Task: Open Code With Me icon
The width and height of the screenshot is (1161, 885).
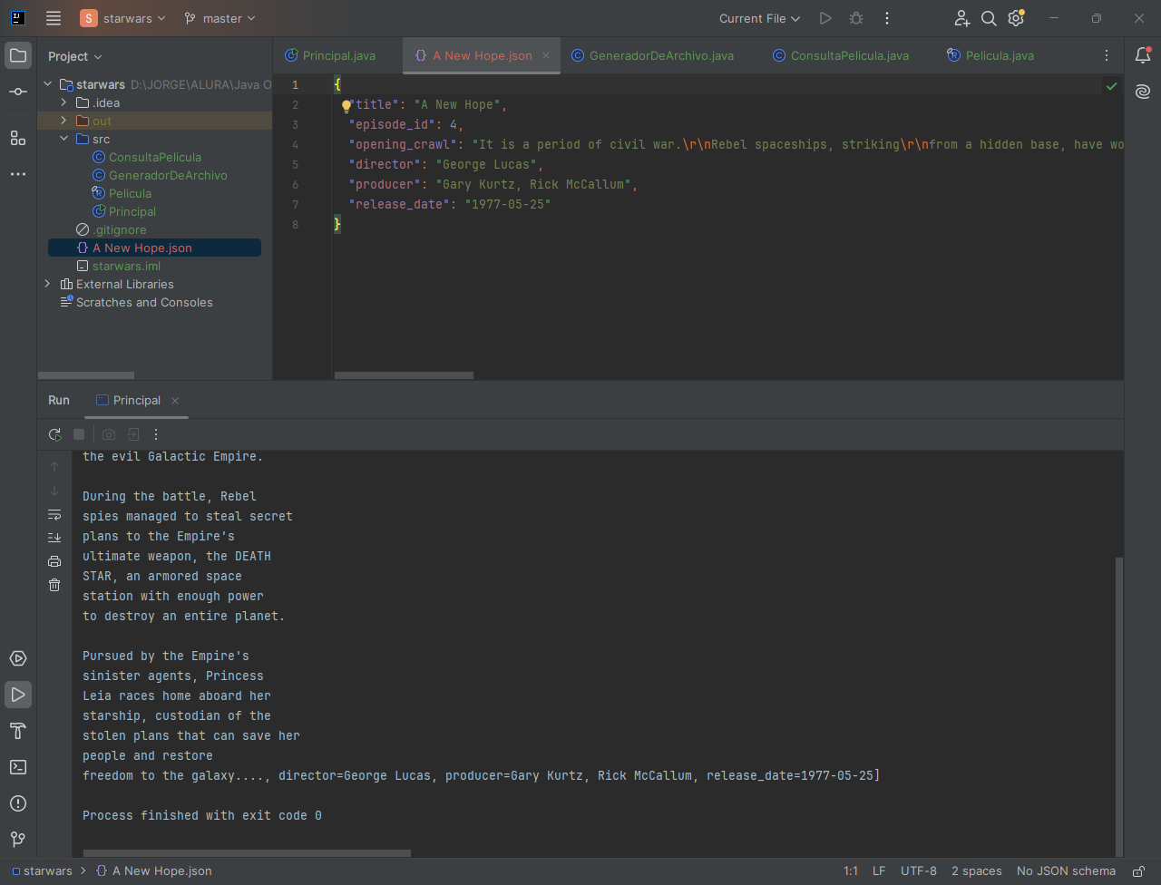Action: [962, 18]
